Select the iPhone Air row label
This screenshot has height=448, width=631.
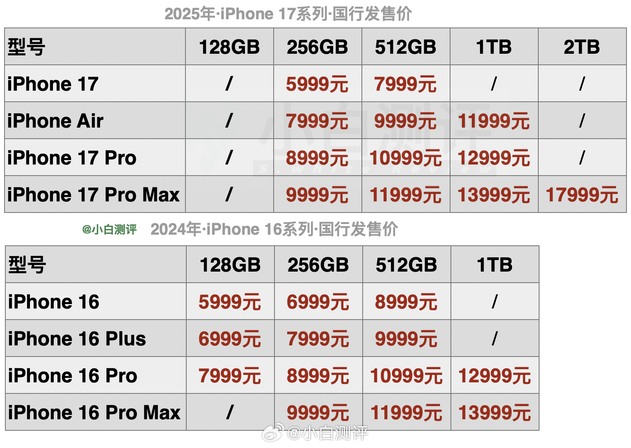pyautogui.click(x=55, y=121)
